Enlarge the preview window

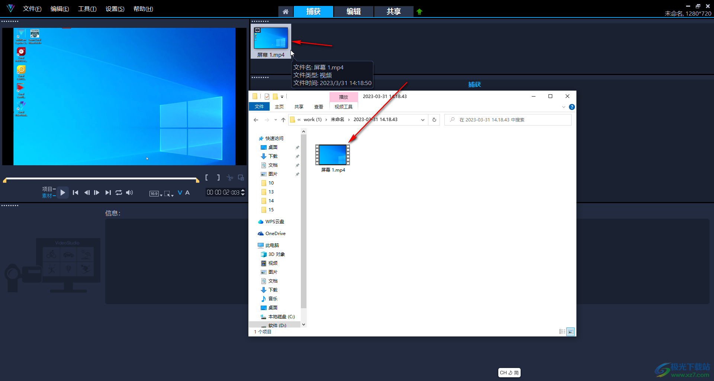241,178
